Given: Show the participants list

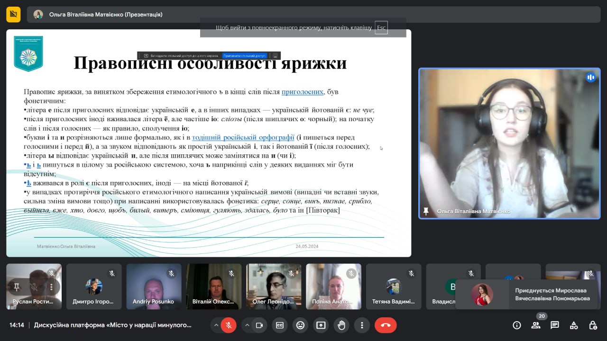Looking at the screenshot, I should pos(536,325).
